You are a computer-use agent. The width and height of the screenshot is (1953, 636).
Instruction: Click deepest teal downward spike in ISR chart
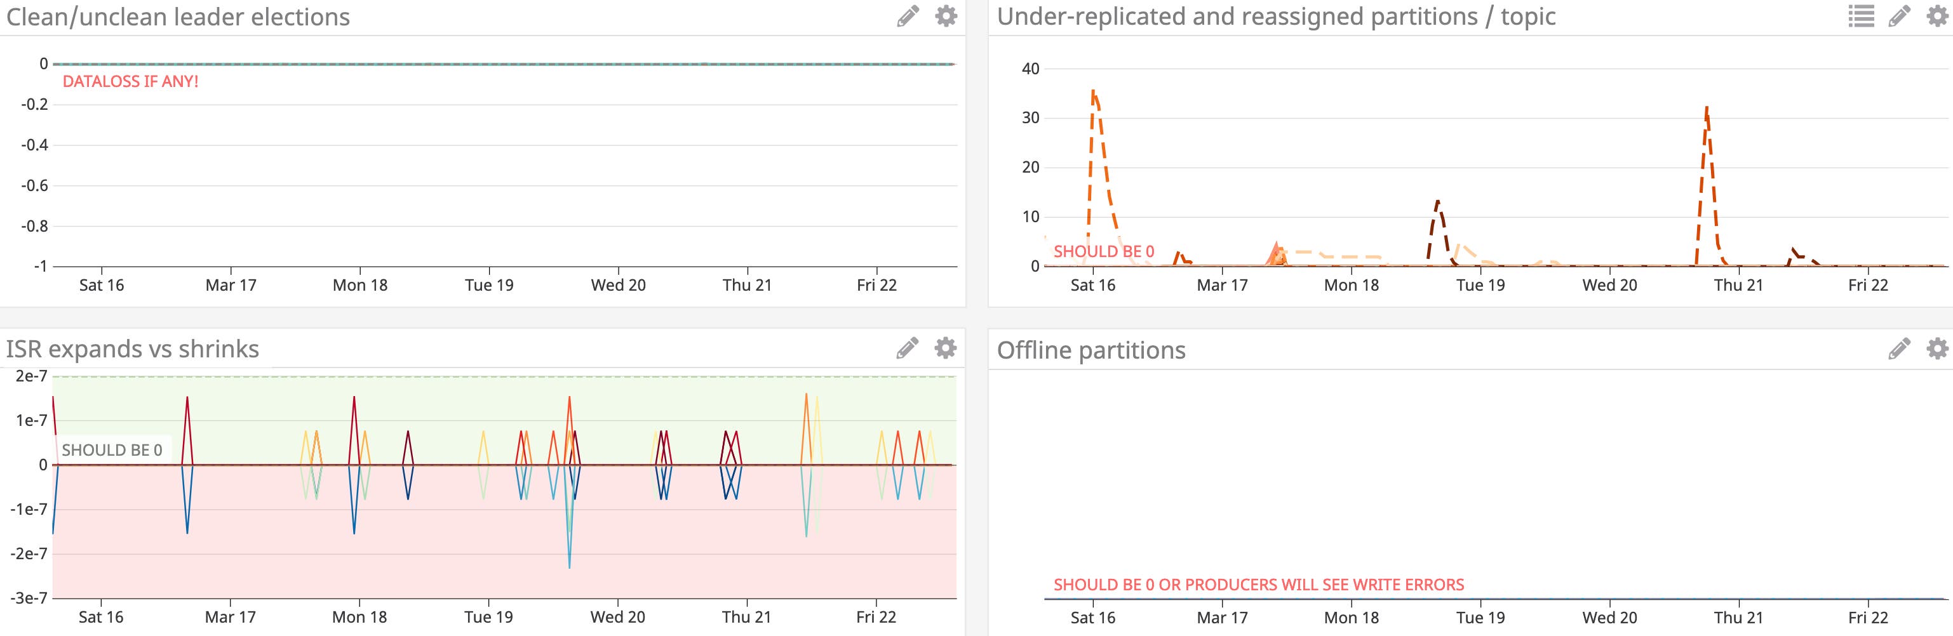tap(569, 565)
